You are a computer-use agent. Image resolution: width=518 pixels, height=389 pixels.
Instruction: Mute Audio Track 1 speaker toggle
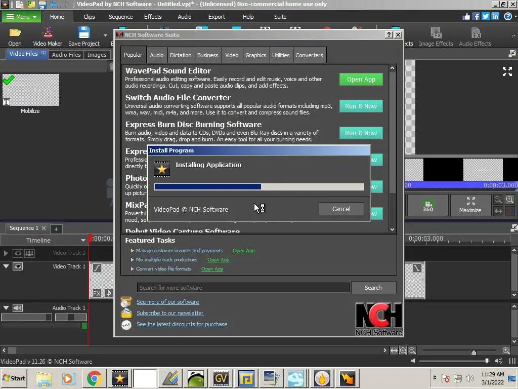click(x=18, y=308)
